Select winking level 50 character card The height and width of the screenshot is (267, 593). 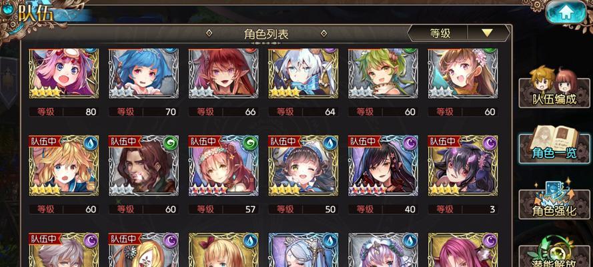(304, 166)
